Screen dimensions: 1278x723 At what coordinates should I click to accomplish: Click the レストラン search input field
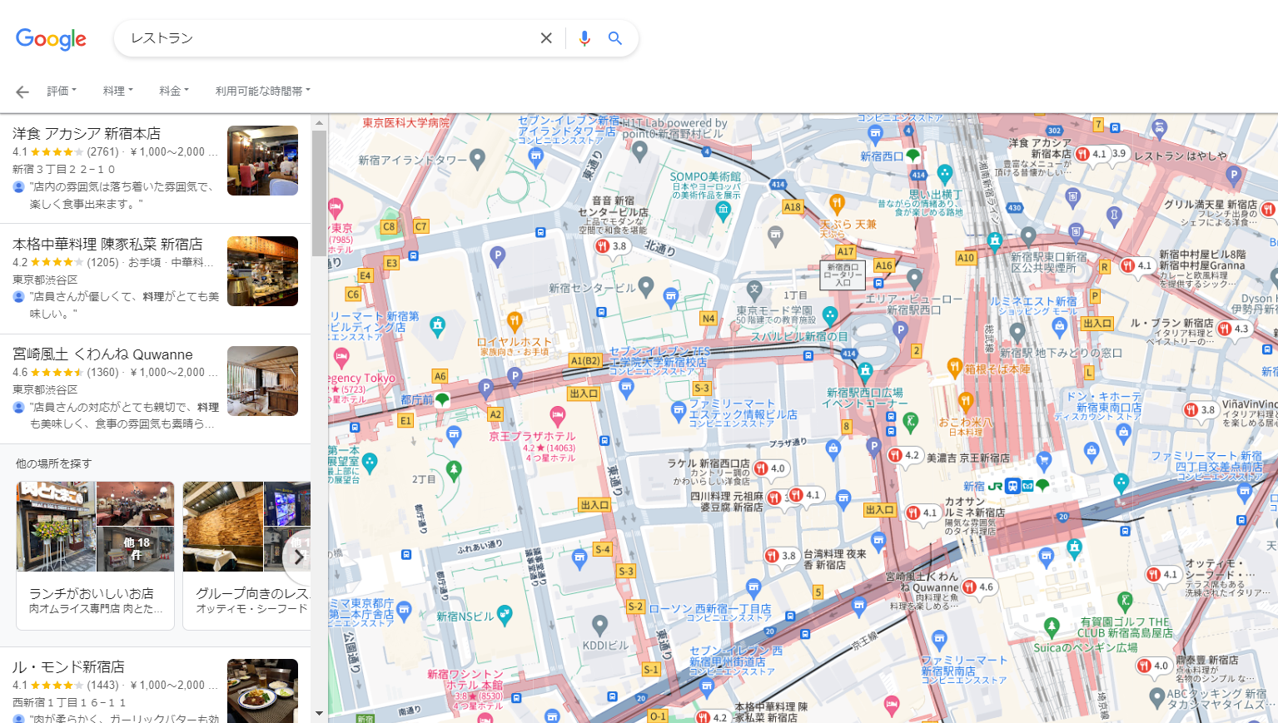(329, 38)
